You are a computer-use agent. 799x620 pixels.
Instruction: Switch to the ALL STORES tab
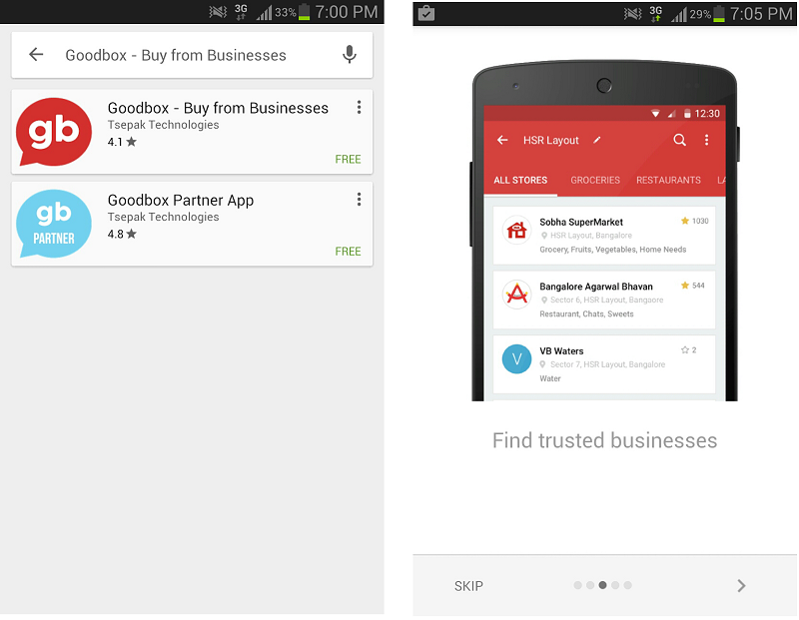pos(520,181)
